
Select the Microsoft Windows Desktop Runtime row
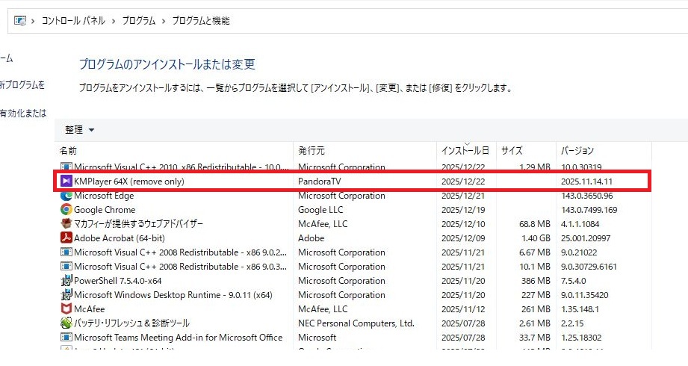point(173,295)
